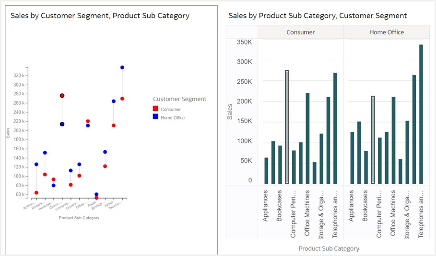
Task: Click the blue Home Office legend swatch
Action: (x=155, y=117)
